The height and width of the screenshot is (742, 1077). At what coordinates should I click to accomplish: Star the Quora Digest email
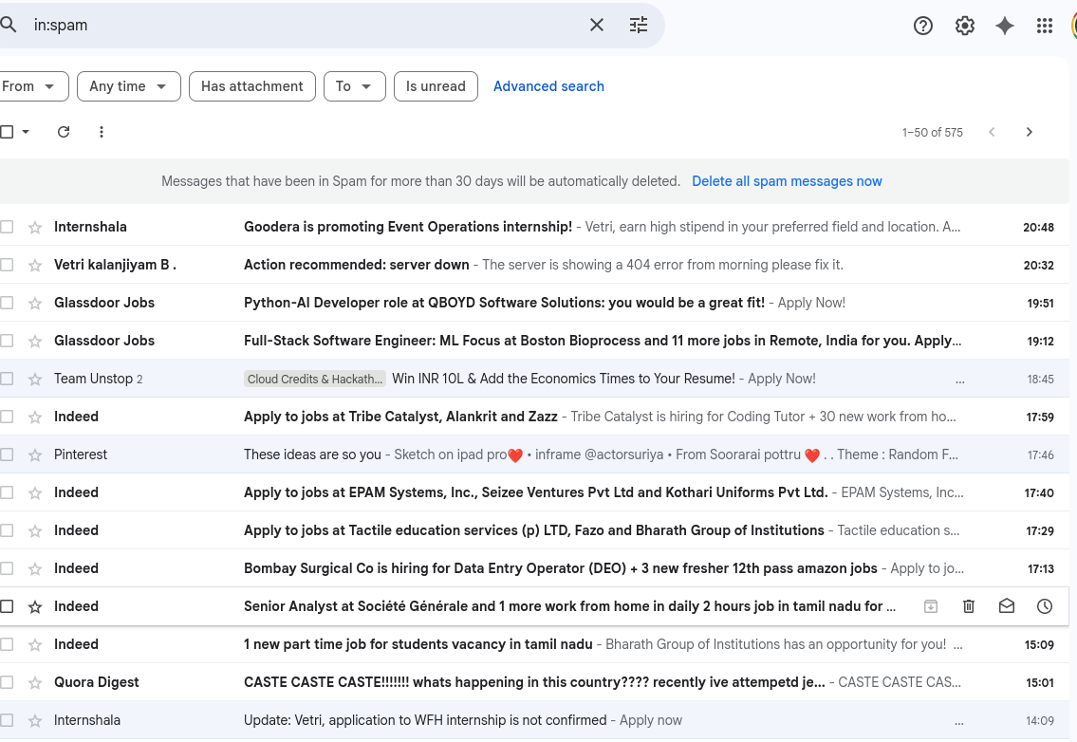[35, 682]
